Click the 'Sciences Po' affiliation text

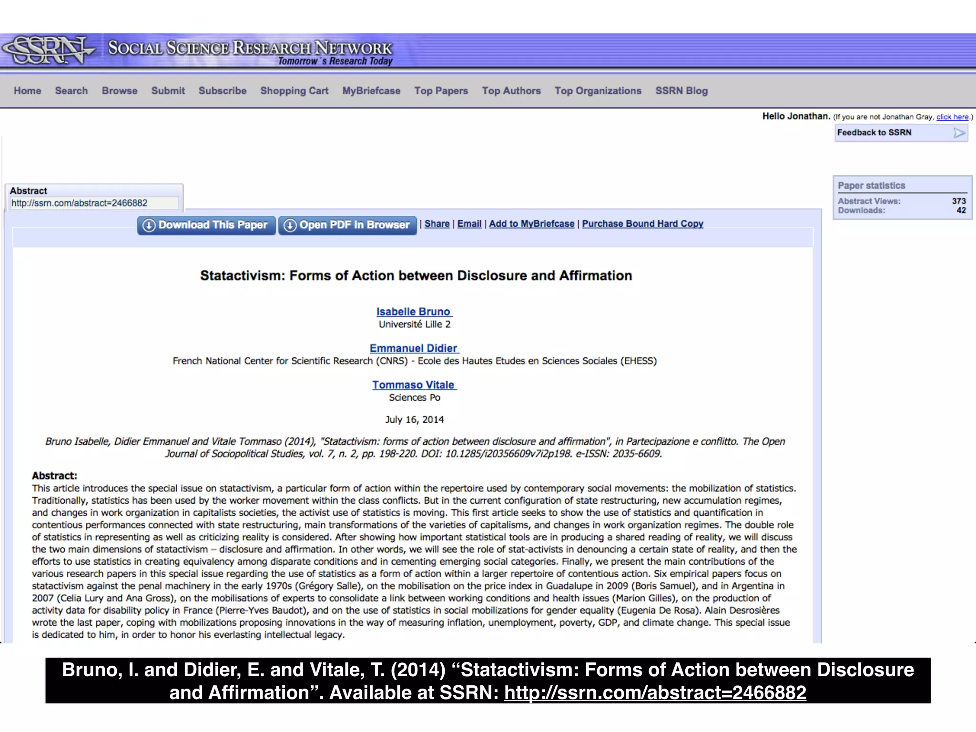pos(415,397)
